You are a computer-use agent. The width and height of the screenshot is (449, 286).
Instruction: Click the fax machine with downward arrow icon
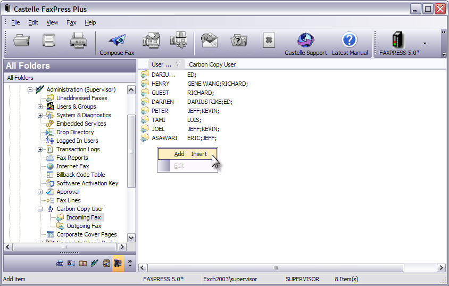coord(179,40)
